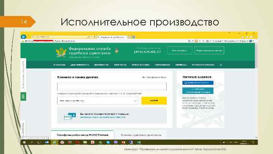The height and width of the screenshot is (154, 273).
Task: Open the Контакты menu item
Action: pos(120,65)
